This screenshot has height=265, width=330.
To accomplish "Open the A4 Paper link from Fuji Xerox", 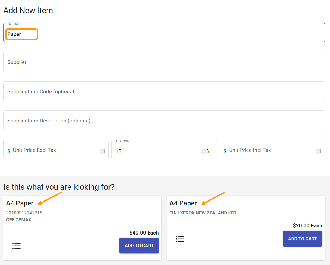I will (183, 203).
